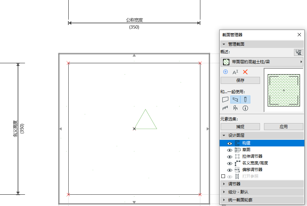
Task: Hide the 草图 layer with its eye icon
Action: (x=229, y=150)
